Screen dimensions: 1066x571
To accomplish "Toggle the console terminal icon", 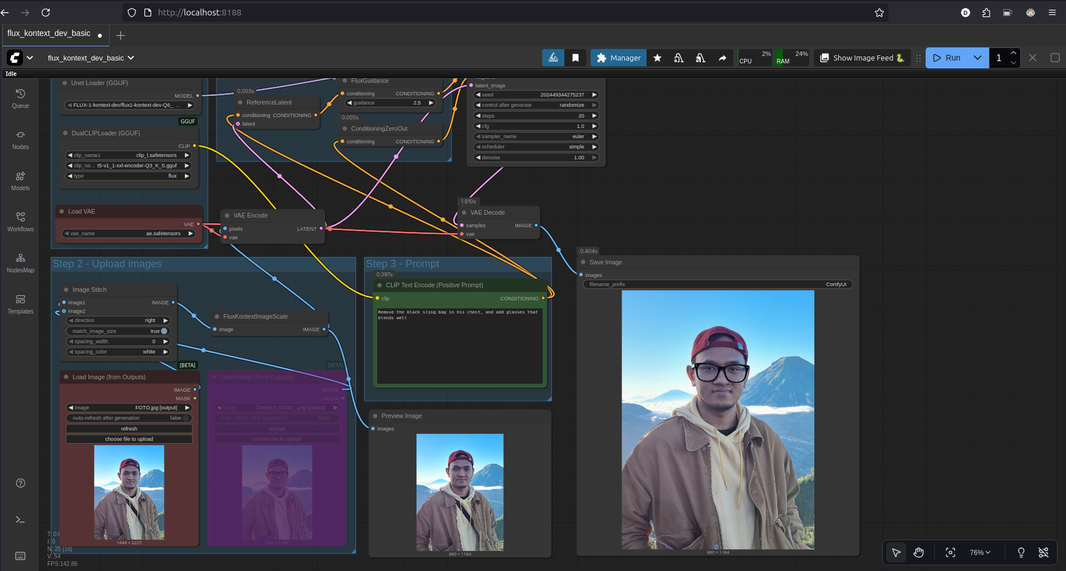I will point(21,520).
